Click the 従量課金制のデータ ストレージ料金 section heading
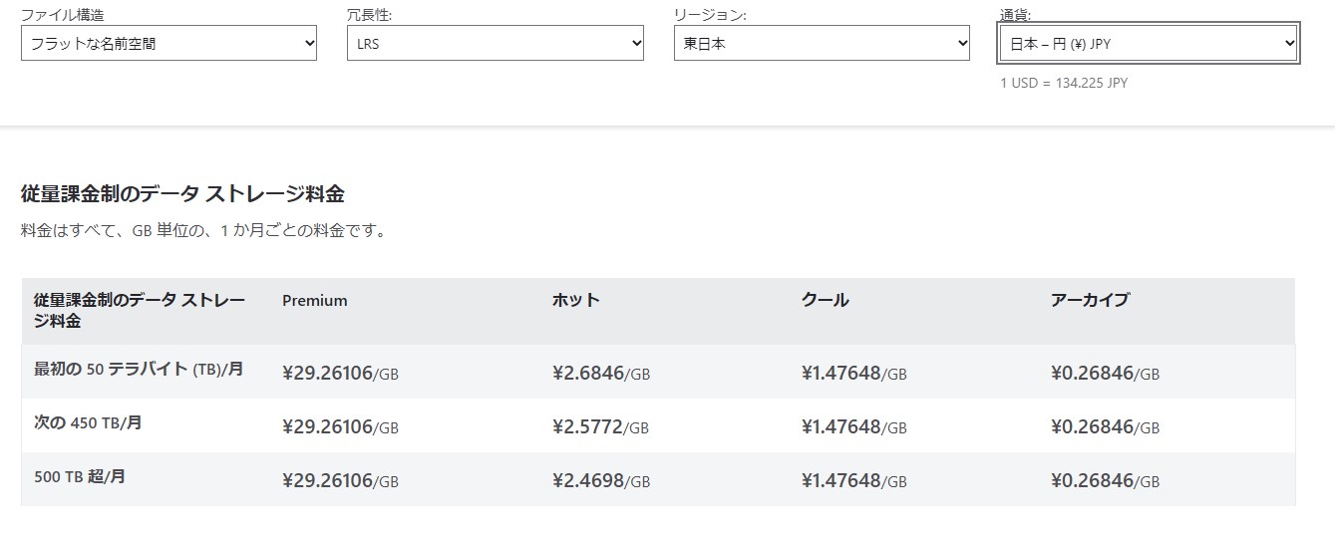The image size is (1335, 542). (182, 193)
